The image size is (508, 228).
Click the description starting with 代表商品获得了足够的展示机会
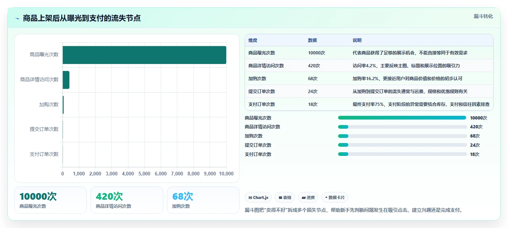(x=410, y=53)
